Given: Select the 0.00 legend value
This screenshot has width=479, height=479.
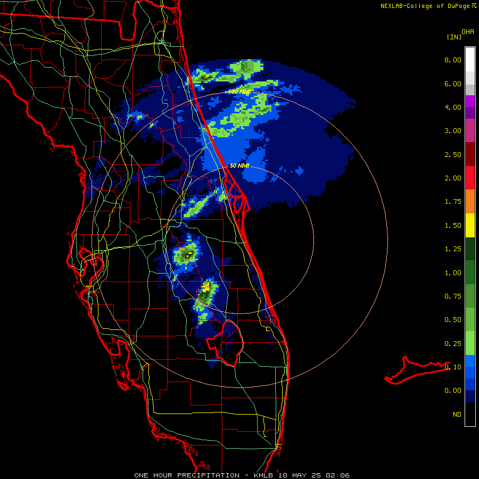Looking at the screenshot, I should tap(453, 391).
